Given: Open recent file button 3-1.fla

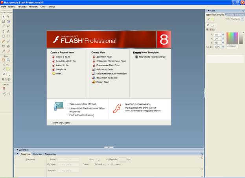Looking at the screenshot, I should click(x=62, y=65).
